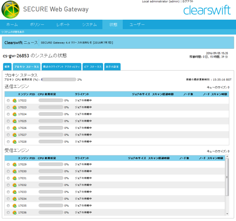Viewport: 236px width, 221px height.
Task: Open the レポート menu
Action: pyautogui.click(x=63, y=24)
